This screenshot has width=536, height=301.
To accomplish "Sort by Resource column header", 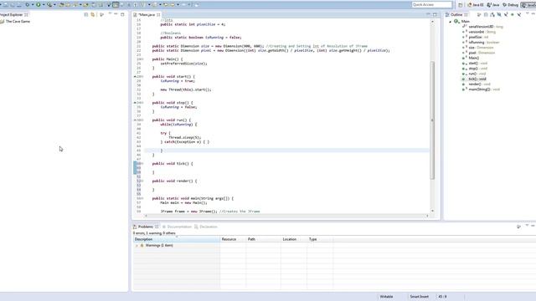I will pyautogui.click(x=233, y=239).
